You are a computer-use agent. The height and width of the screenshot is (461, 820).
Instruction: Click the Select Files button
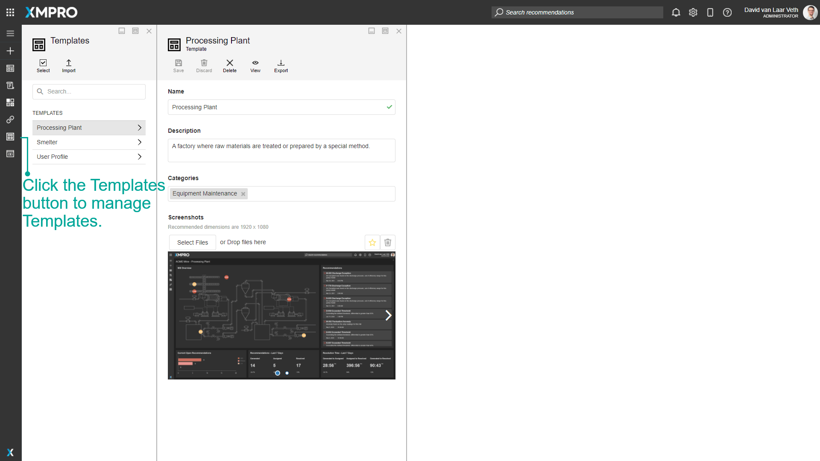[192, 242]
